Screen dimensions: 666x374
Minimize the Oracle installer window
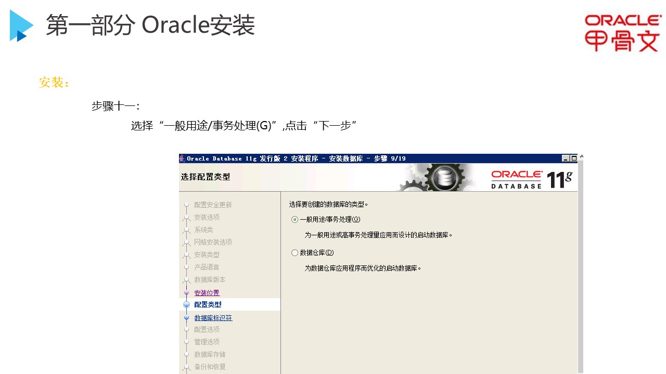pos(566,158)
